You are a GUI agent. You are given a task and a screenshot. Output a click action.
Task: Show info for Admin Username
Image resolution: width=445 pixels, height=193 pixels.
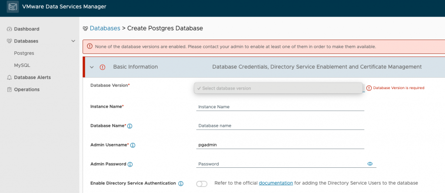coord(133,145)
